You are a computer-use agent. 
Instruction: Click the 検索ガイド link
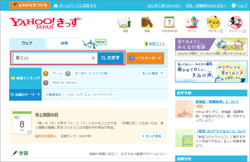(155, 44)
